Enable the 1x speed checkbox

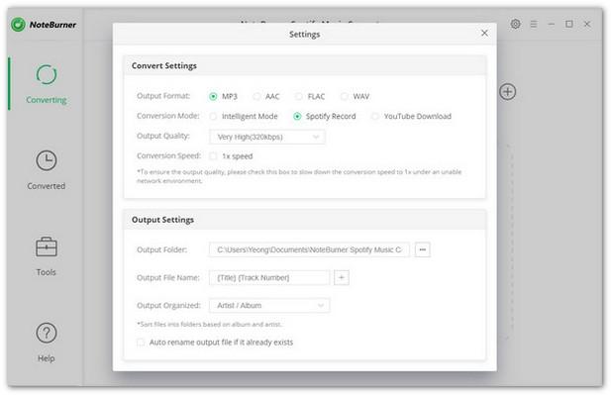[x=213, y=156]
